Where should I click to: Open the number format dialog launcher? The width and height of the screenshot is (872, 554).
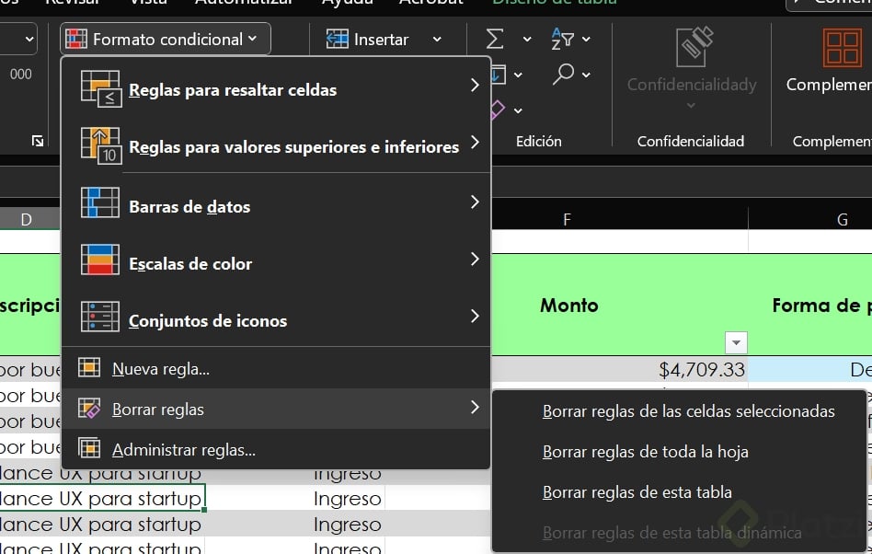pyautogui.click(x=38, y=141)
